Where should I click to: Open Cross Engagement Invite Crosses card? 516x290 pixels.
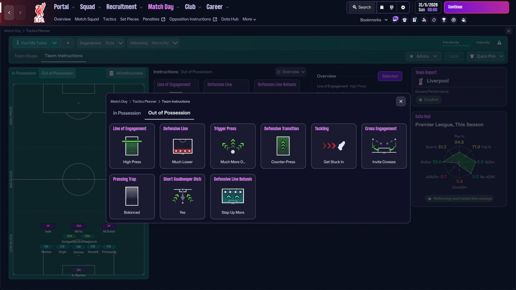coord(384,146)
